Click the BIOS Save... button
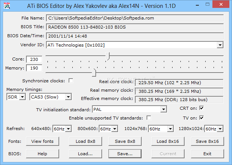Screen dimensions: 232x165 tap(125, 154)
